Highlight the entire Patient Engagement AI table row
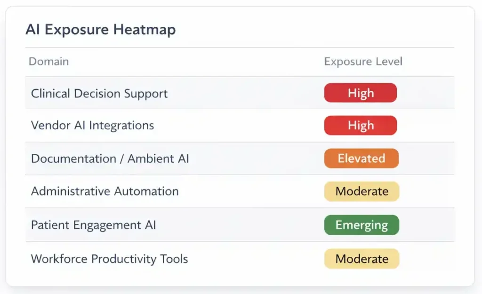Image resolution: width=482 pixels, height=294 pixels. 240,225
